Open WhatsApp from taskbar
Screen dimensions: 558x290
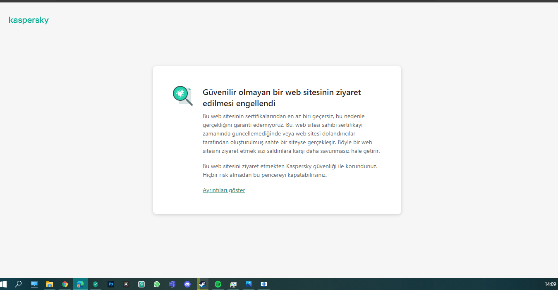coord(157,284)
